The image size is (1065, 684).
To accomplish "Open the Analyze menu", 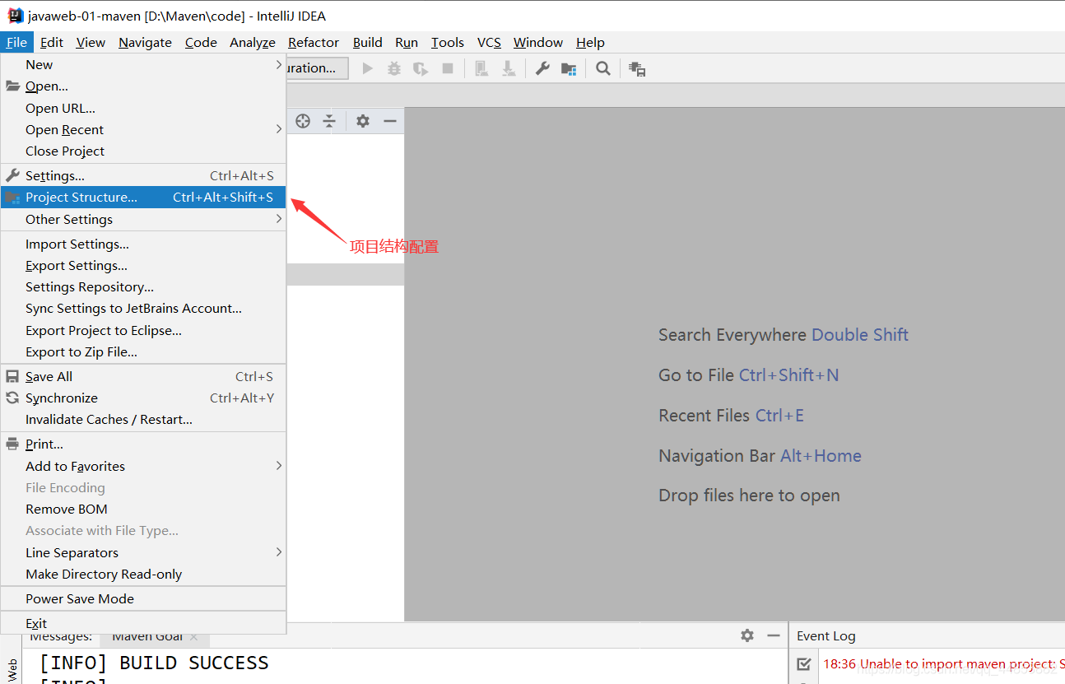I will coord(253,42).
